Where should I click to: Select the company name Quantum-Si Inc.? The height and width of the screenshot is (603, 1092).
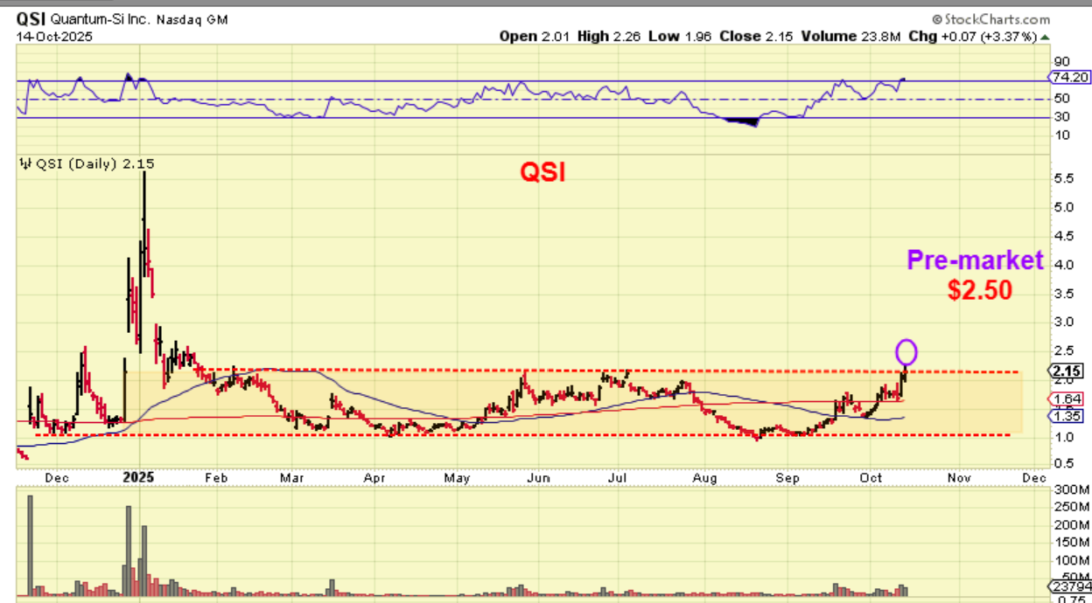[101, 19]
